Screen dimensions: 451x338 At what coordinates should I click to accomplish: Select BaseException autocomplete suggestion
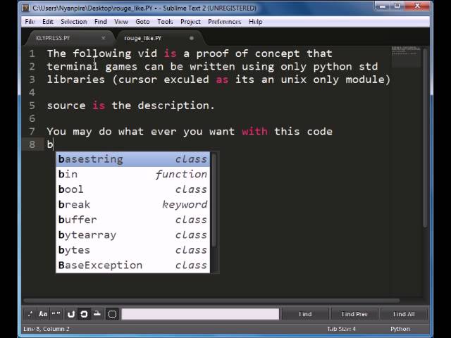coord(132,265)
